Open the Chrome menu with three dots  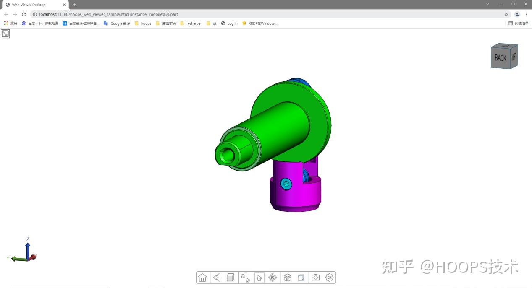pyautogui.click(x=526, y=14)
